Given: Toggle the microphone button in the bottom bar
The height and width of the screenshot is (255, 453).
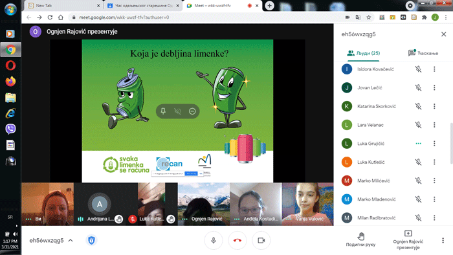Looking at the screenshot, I should click(x=214, y=240).
